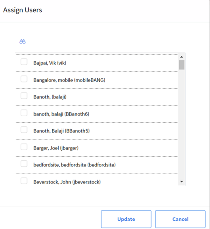The height and width of the screenshot is (229, 210).
Task: Click the scrollbar track below the thumb
Action: [x=181, y=124]
